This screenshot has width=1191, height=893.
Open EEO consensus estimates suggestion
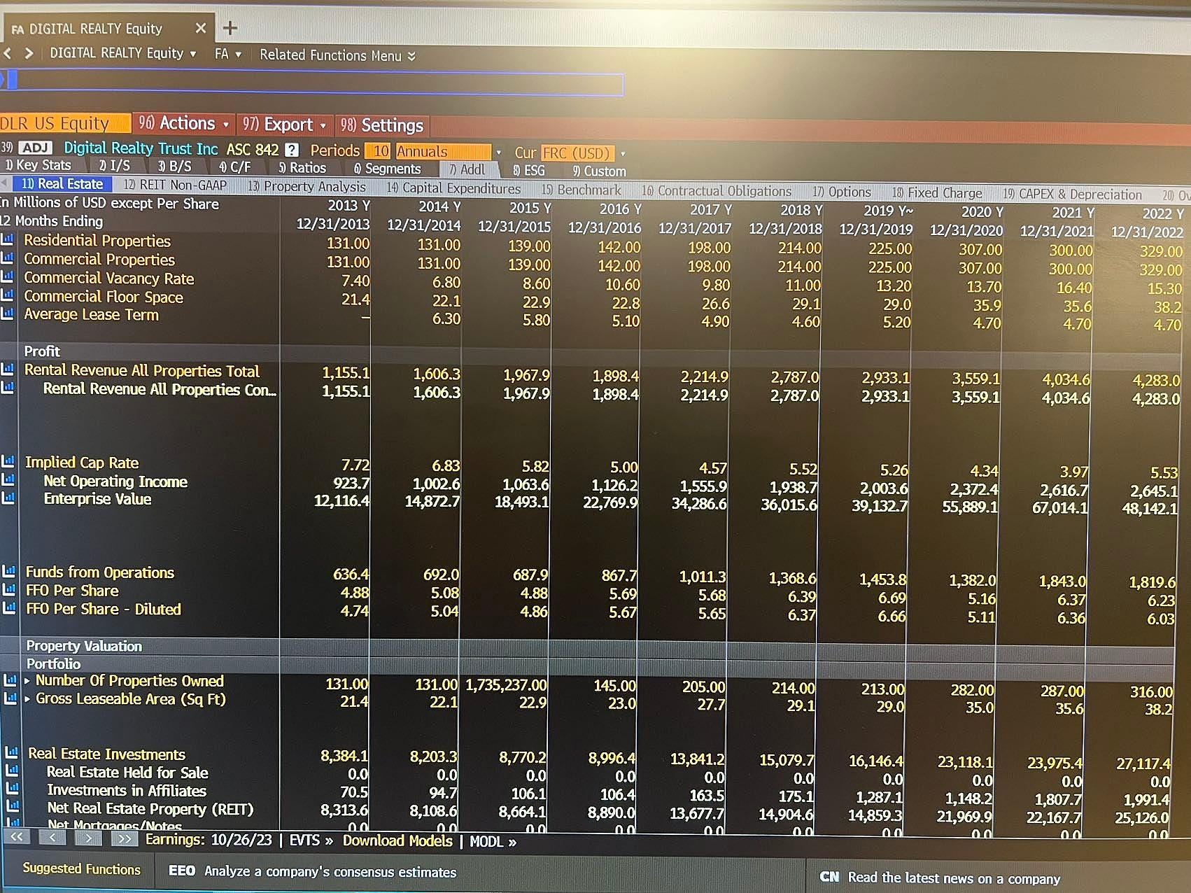pyautogui.click(x=312, y=871)
